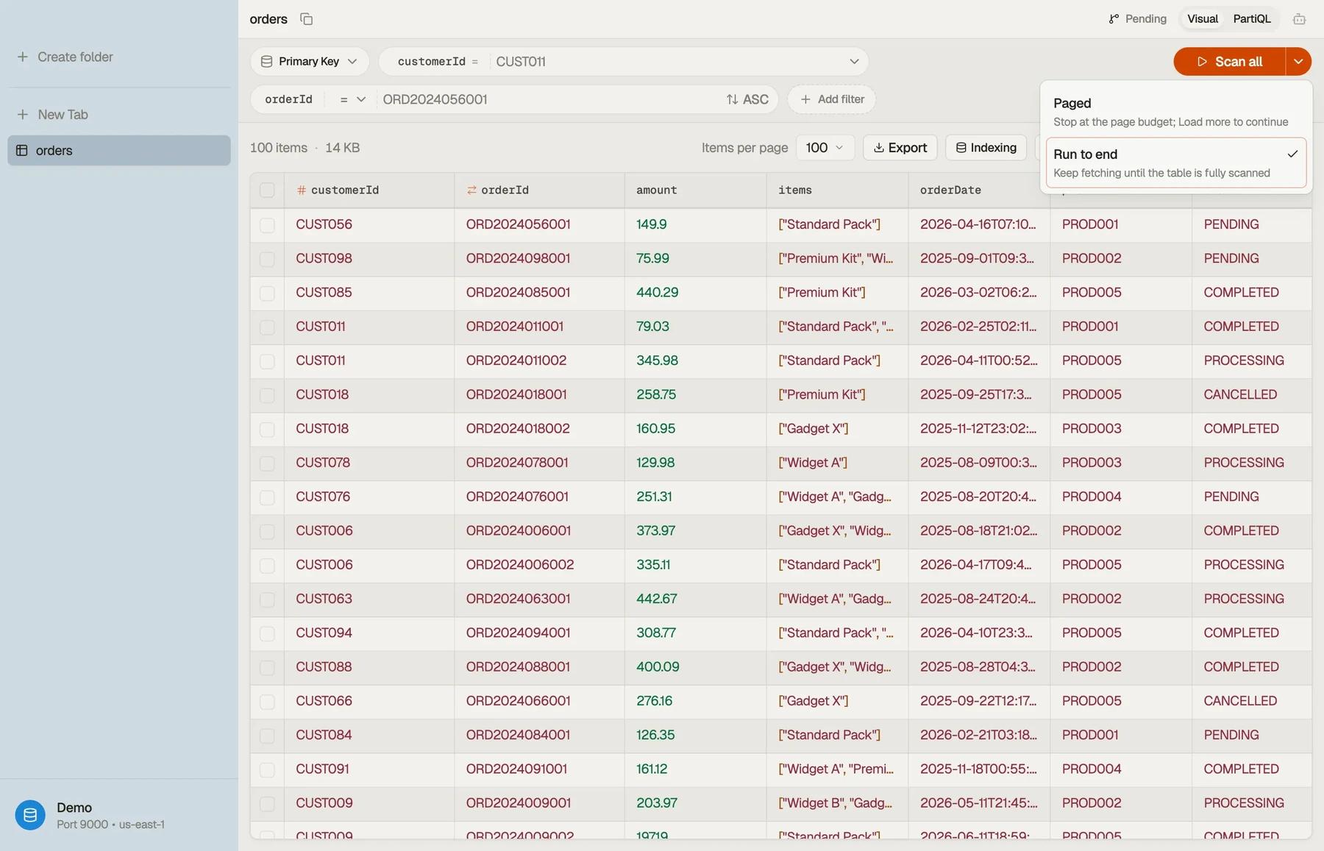Check the row checkbox for CUST085
Viewport: 1324px width, 851px height.
pos(267,293)
